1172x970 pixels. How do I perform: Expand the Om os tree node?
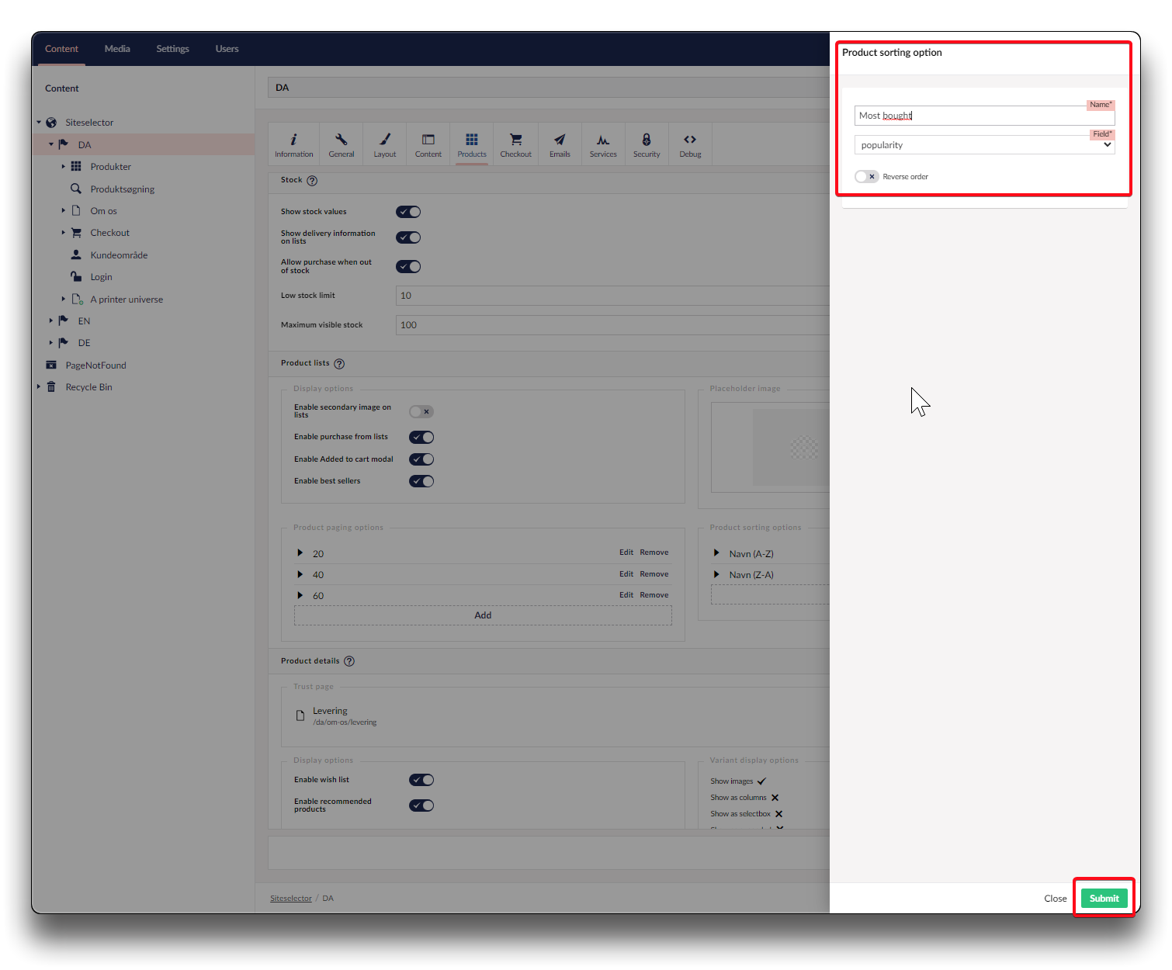pos(64,210)
